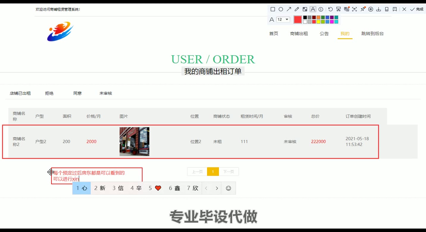Pick the dark green color swatch
Viewport: 426px width, 232px height.
tap(323, 18)
